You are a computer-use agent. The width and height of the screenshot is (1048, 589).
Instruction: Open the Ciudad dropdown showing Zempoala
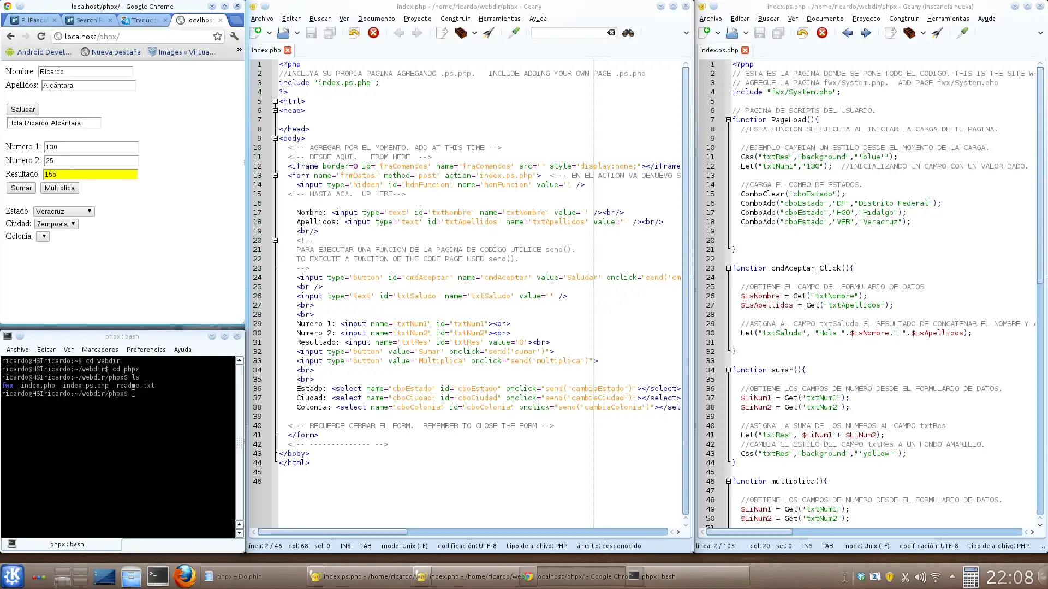pyautogui.click(x=56, y=224)
